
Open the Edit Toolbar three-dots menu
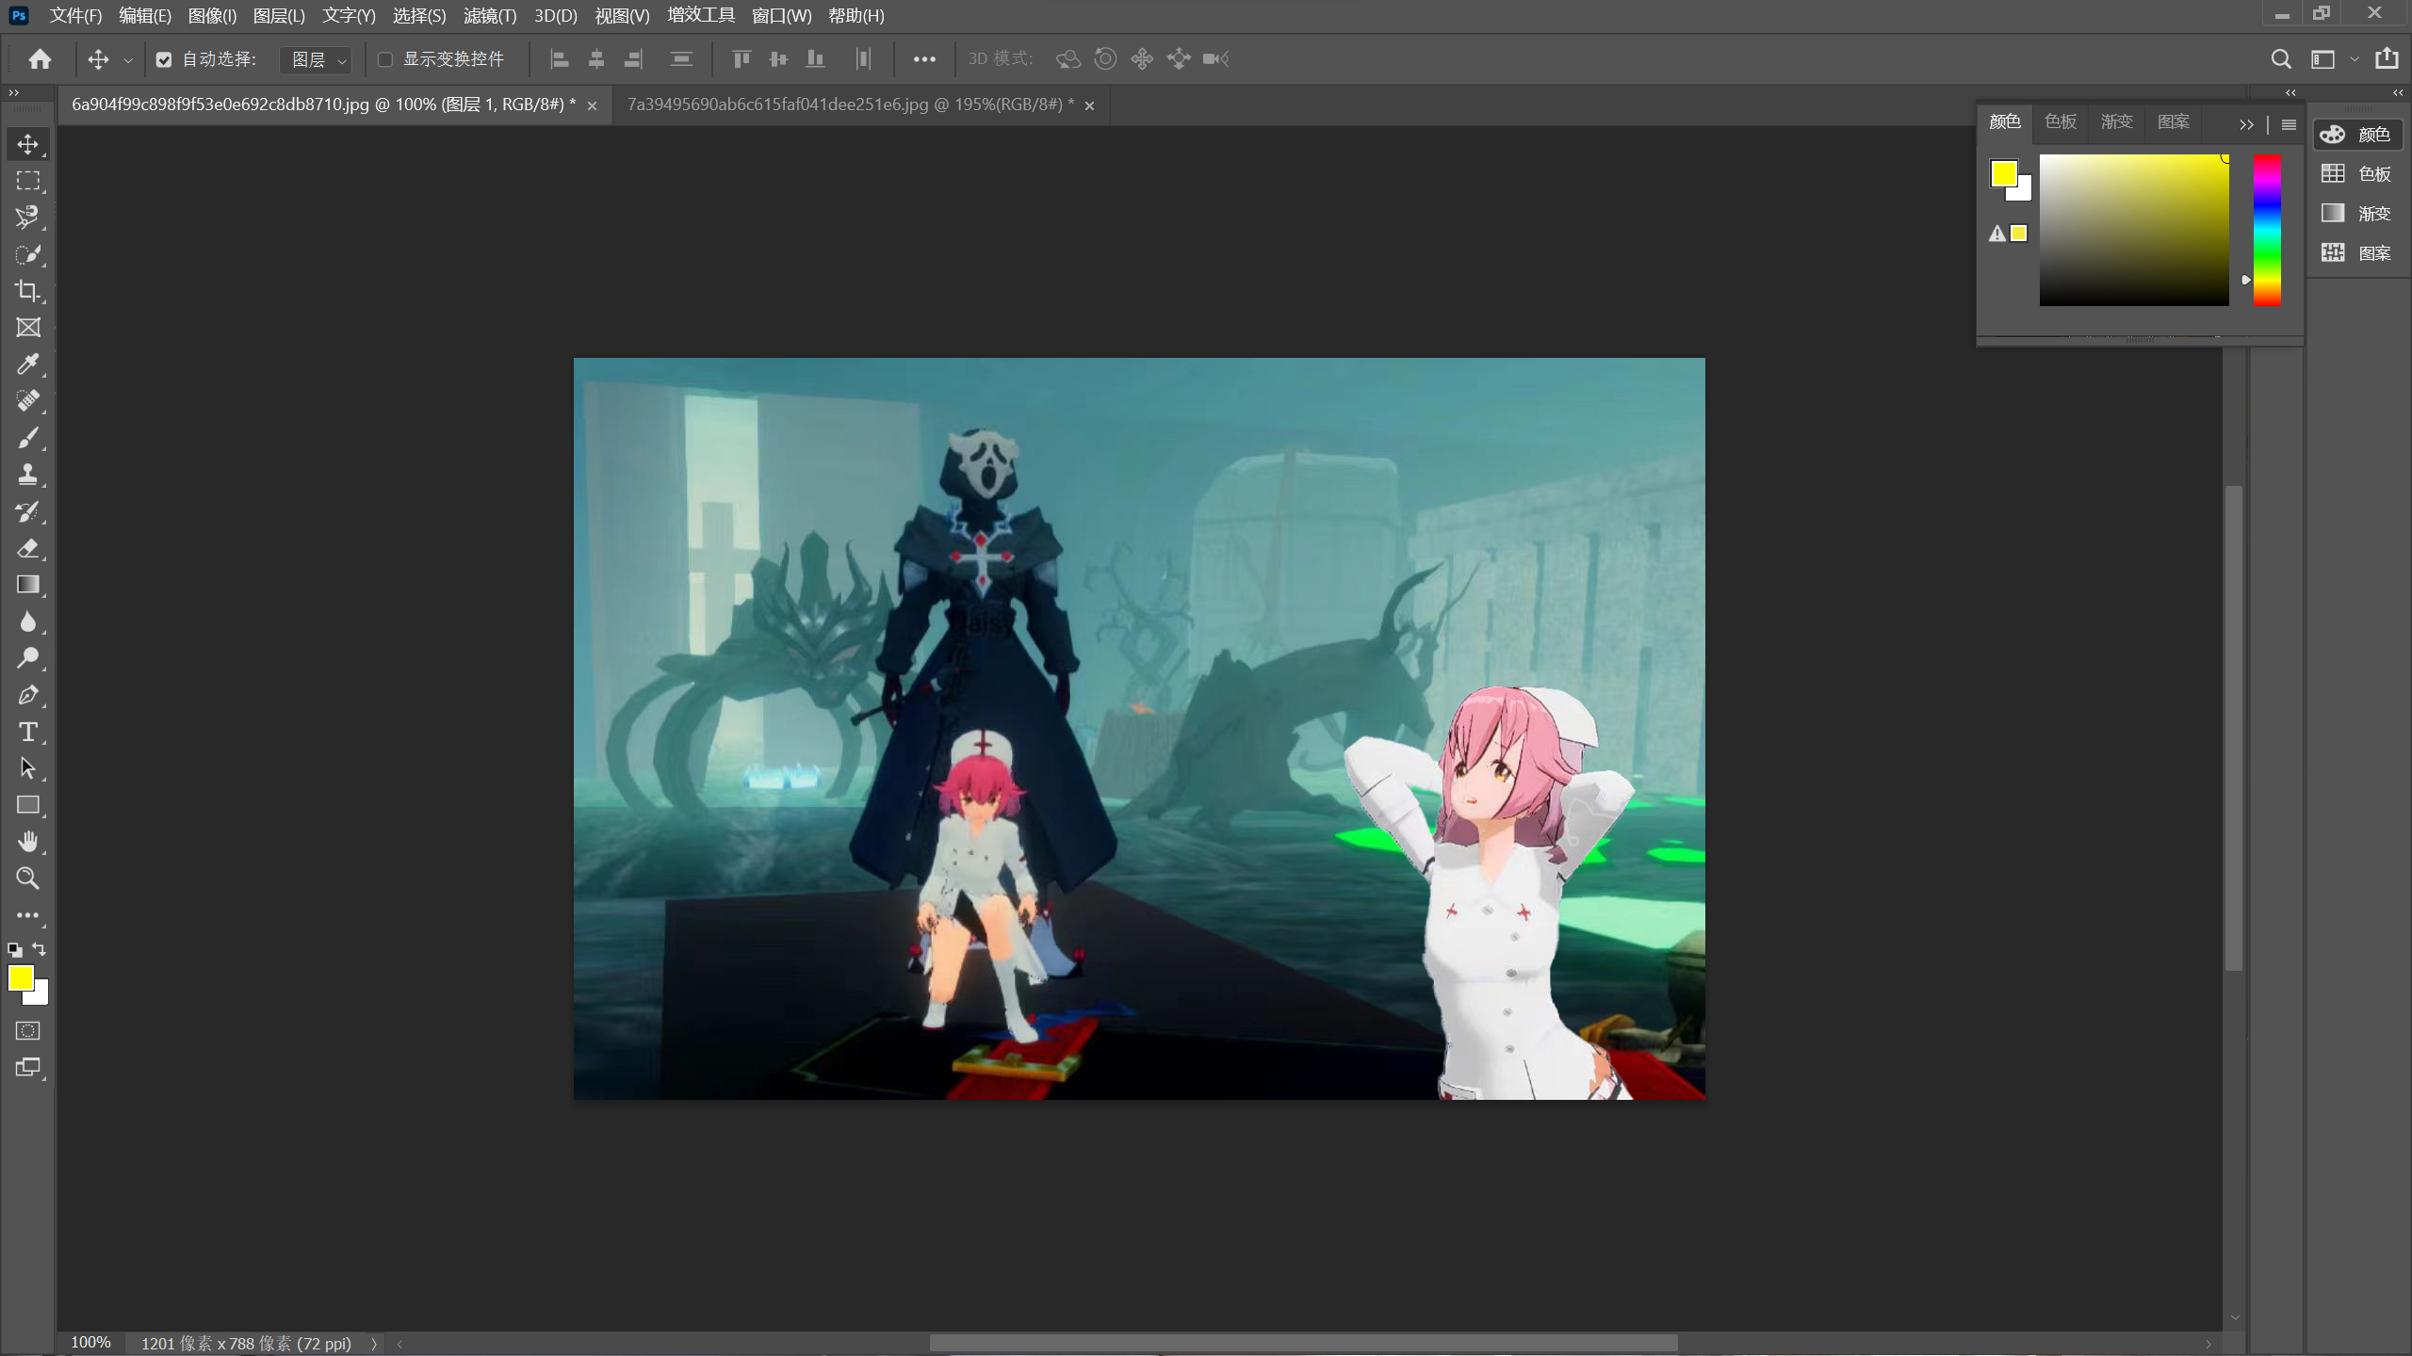point(28,915)
